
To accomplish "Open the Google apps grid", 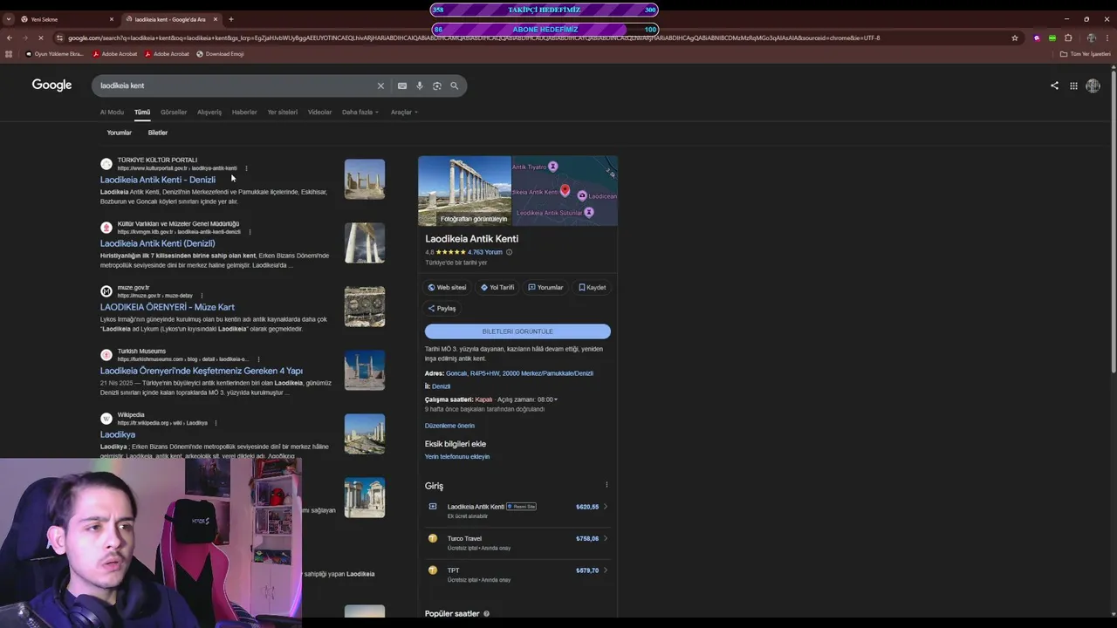I will coord(1073,85).
